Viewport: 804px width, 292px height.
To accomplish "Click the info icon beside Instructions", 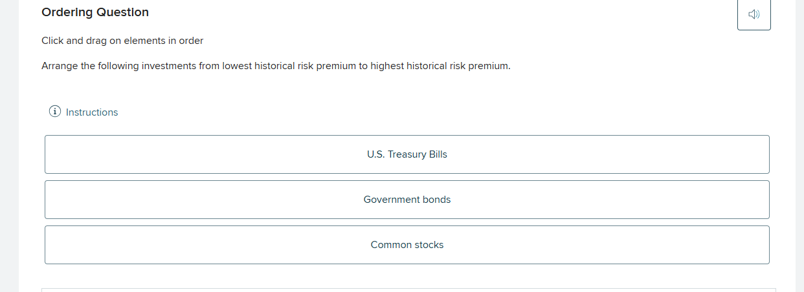I will click(x=55, y=112).
